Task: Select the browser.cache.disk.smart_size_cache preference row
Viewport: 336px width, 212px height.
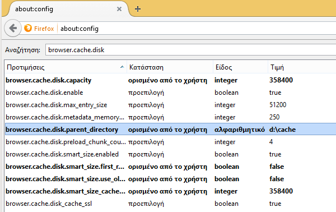Action: (170, 191)
